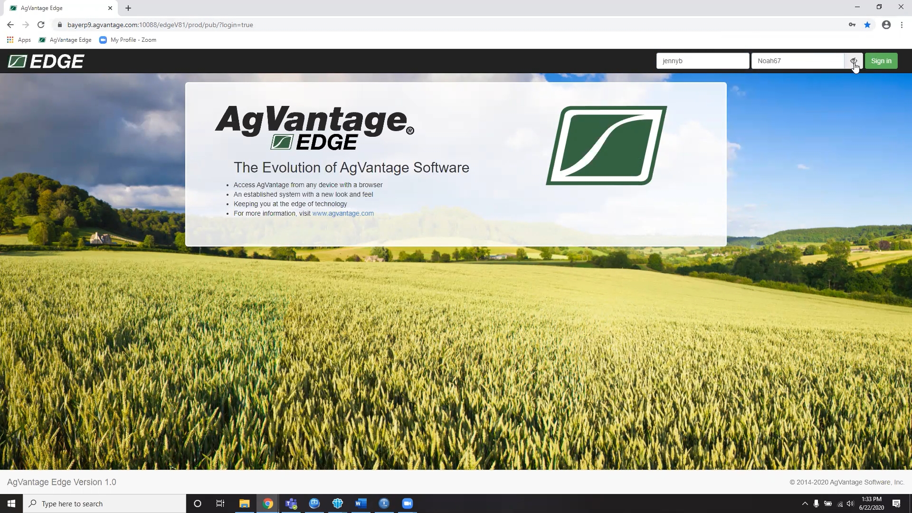The height and width of the screenshot is (513, 912).
Task: Focus the password field showing Noah67
Action: (x=798, y=61)
